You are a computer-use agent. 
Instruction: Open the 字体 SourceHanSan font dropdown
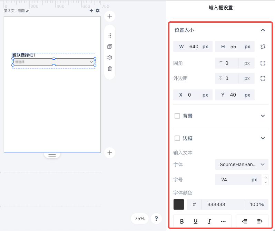tap(242, 164)
